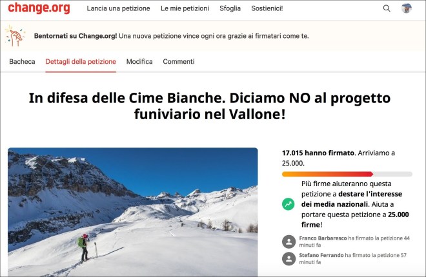
Task: Open Lancia una petizione
Action: [119, 8]
